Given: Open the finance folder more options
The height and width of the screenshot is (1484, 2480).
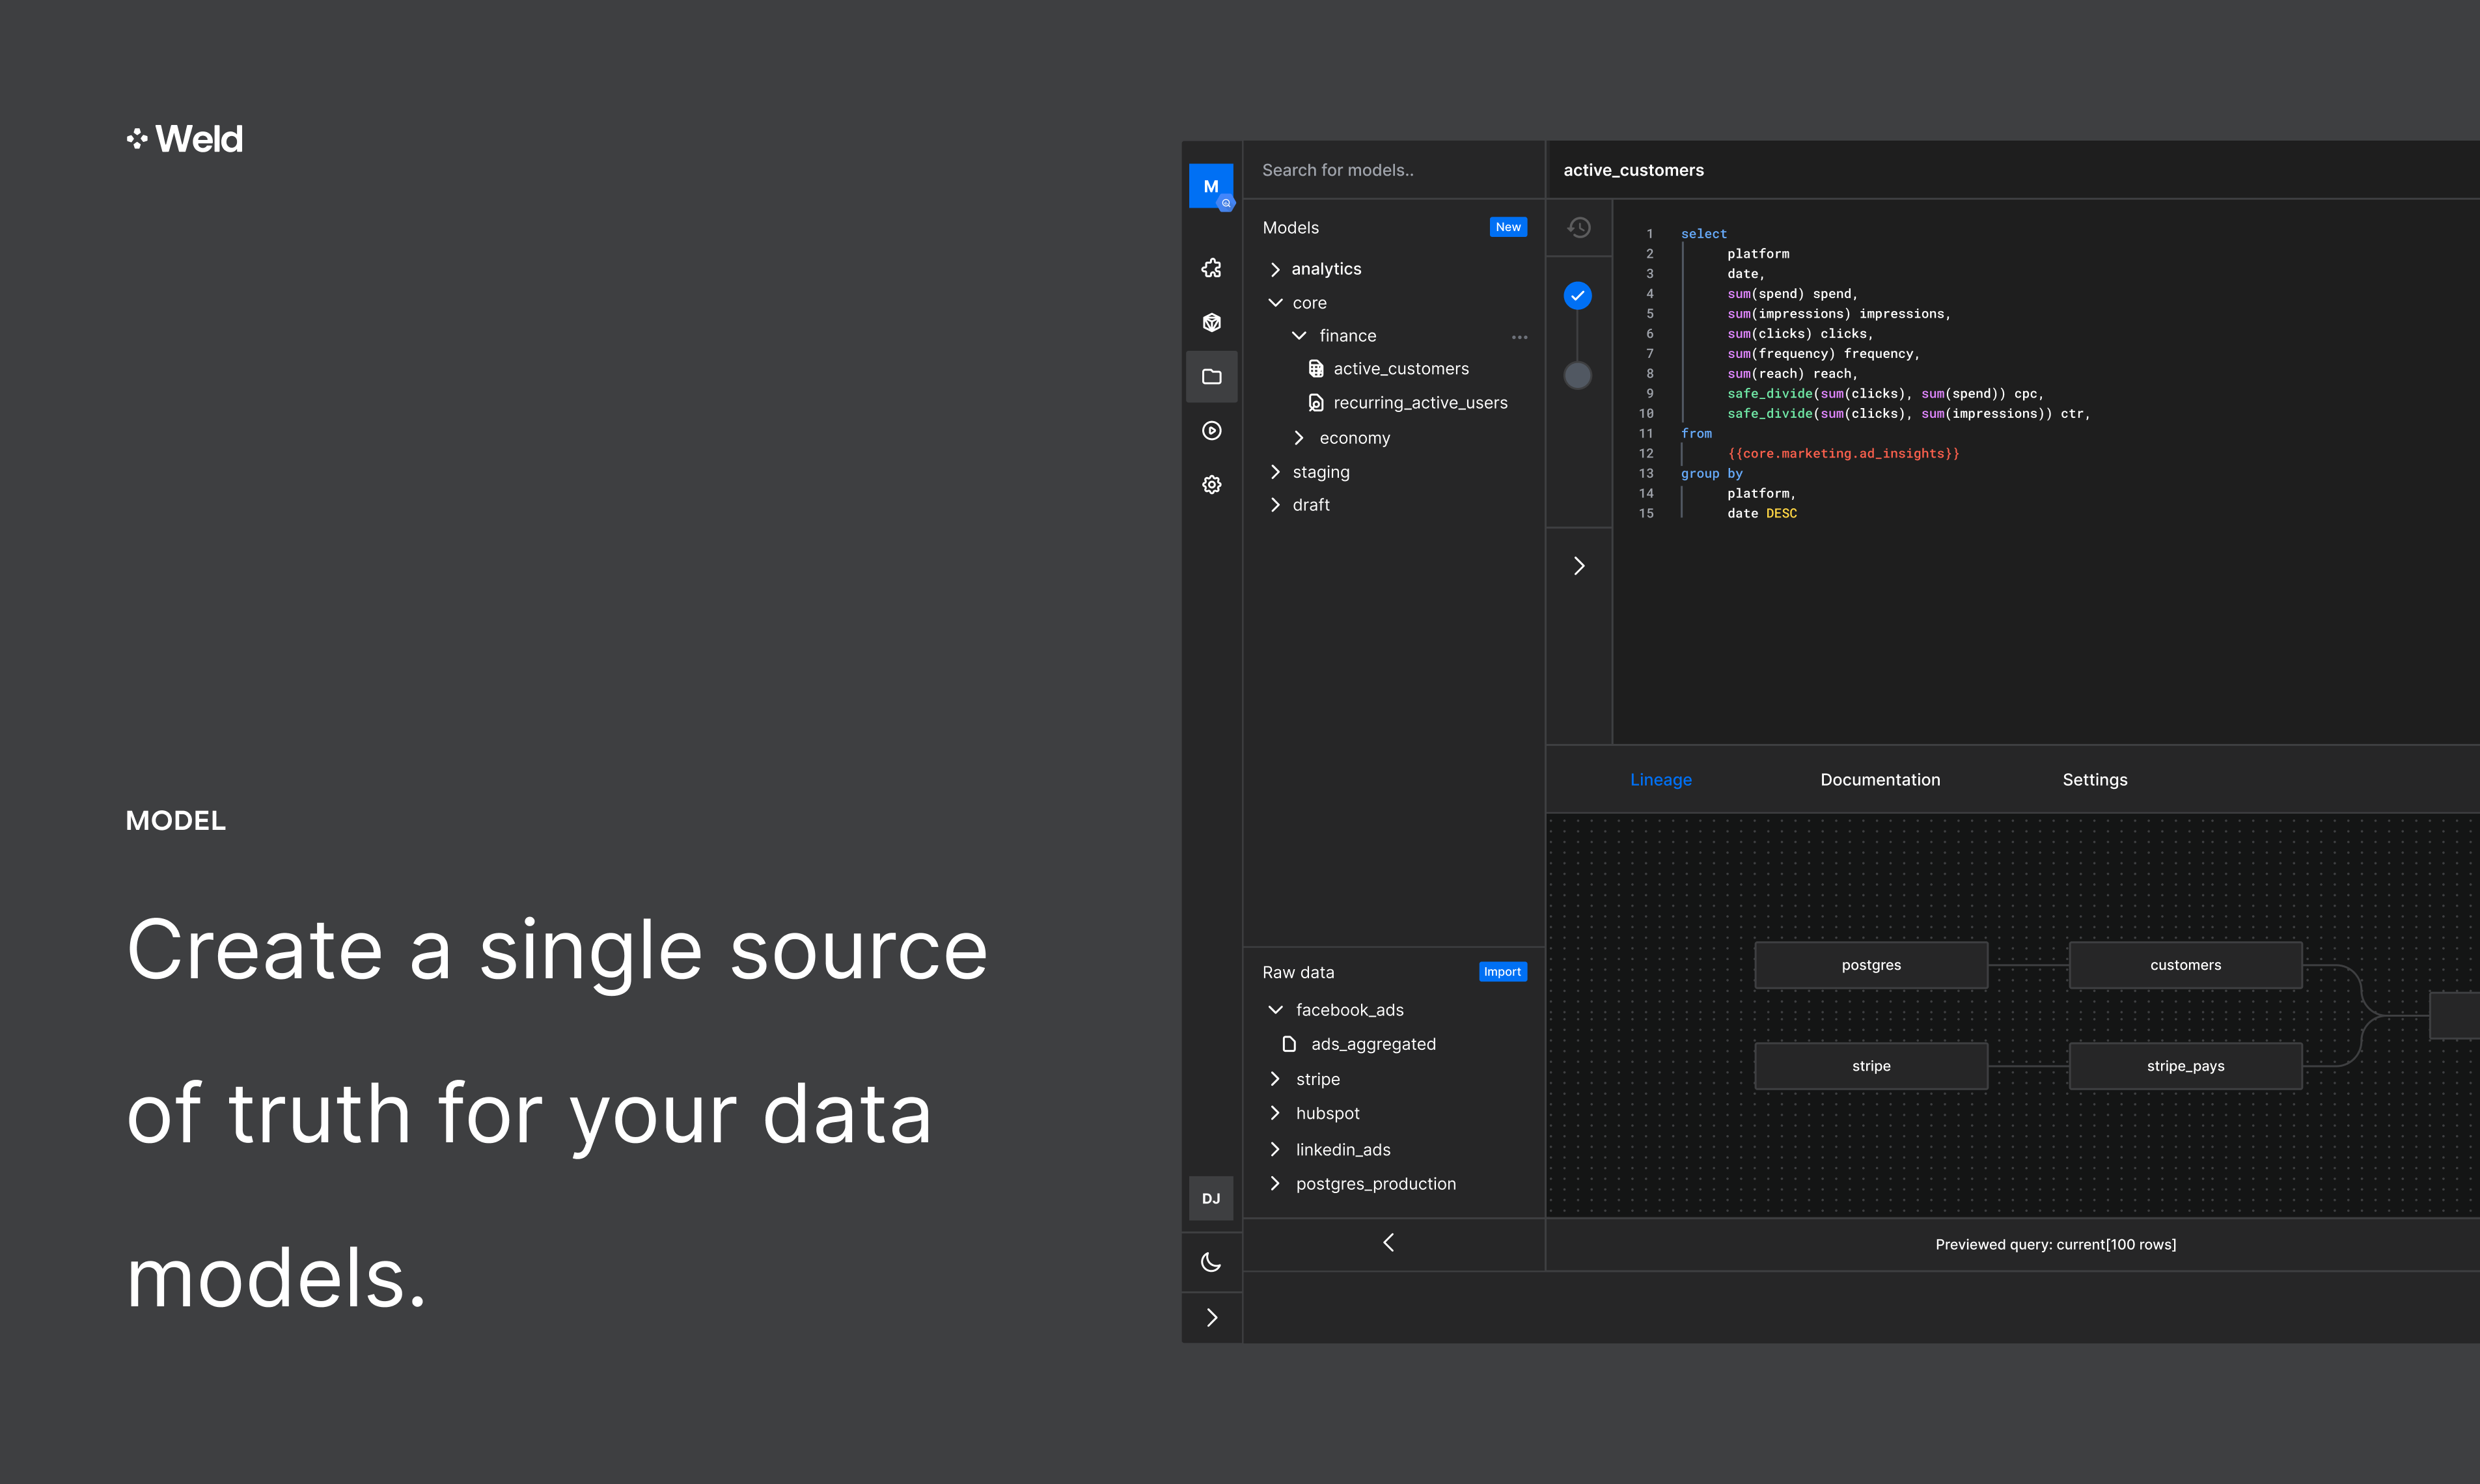Looking at the screenshot, I should [1519, 337].
